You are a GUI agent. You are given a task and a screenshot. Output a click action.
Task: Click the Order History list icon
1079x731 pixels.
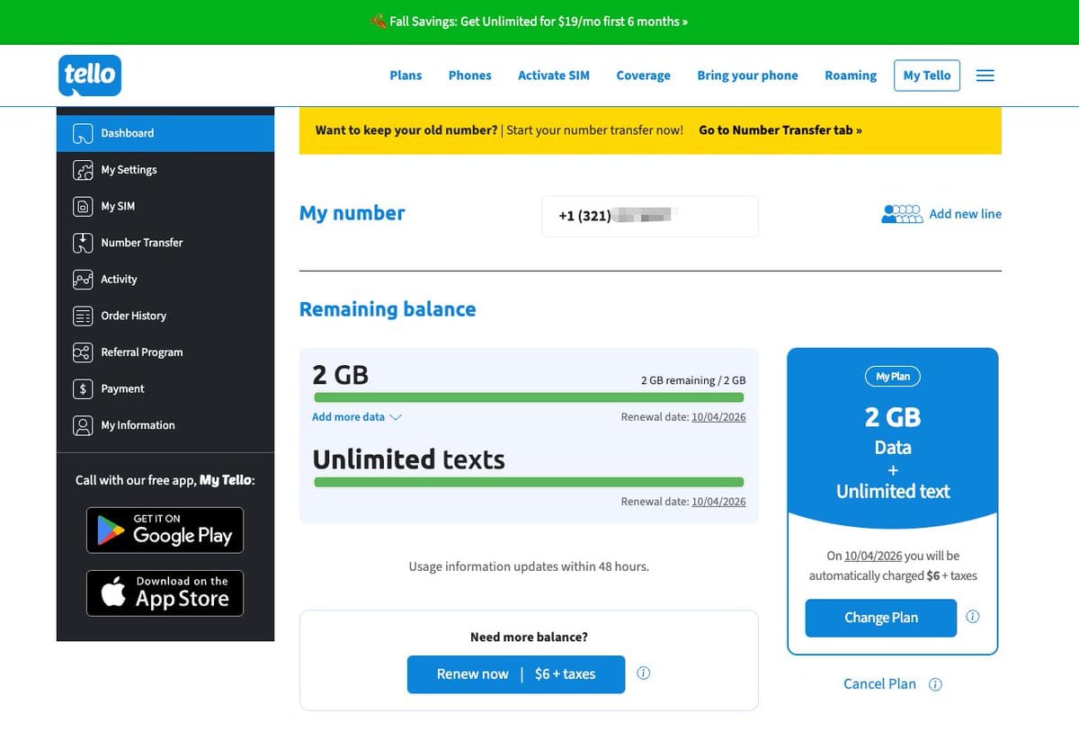click(83, 316)
